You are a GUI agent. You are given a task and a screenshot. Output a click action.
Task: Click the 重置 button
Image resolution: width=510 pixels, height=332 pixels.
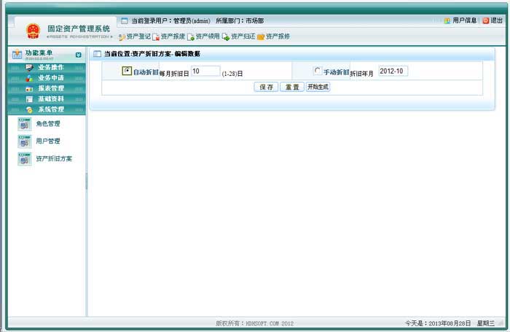(x=291, y=87)
